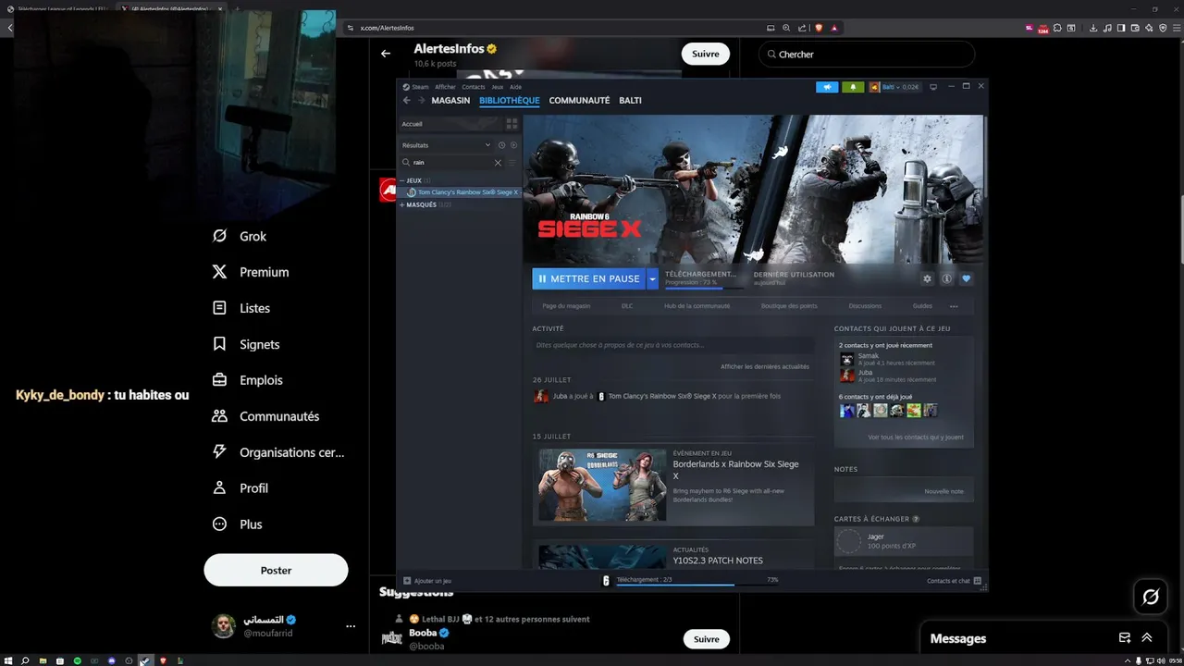Open 'Hub de la communauté' link
Image resolution: width=1184 pixels, height=666 pixels.
(697, 306)
